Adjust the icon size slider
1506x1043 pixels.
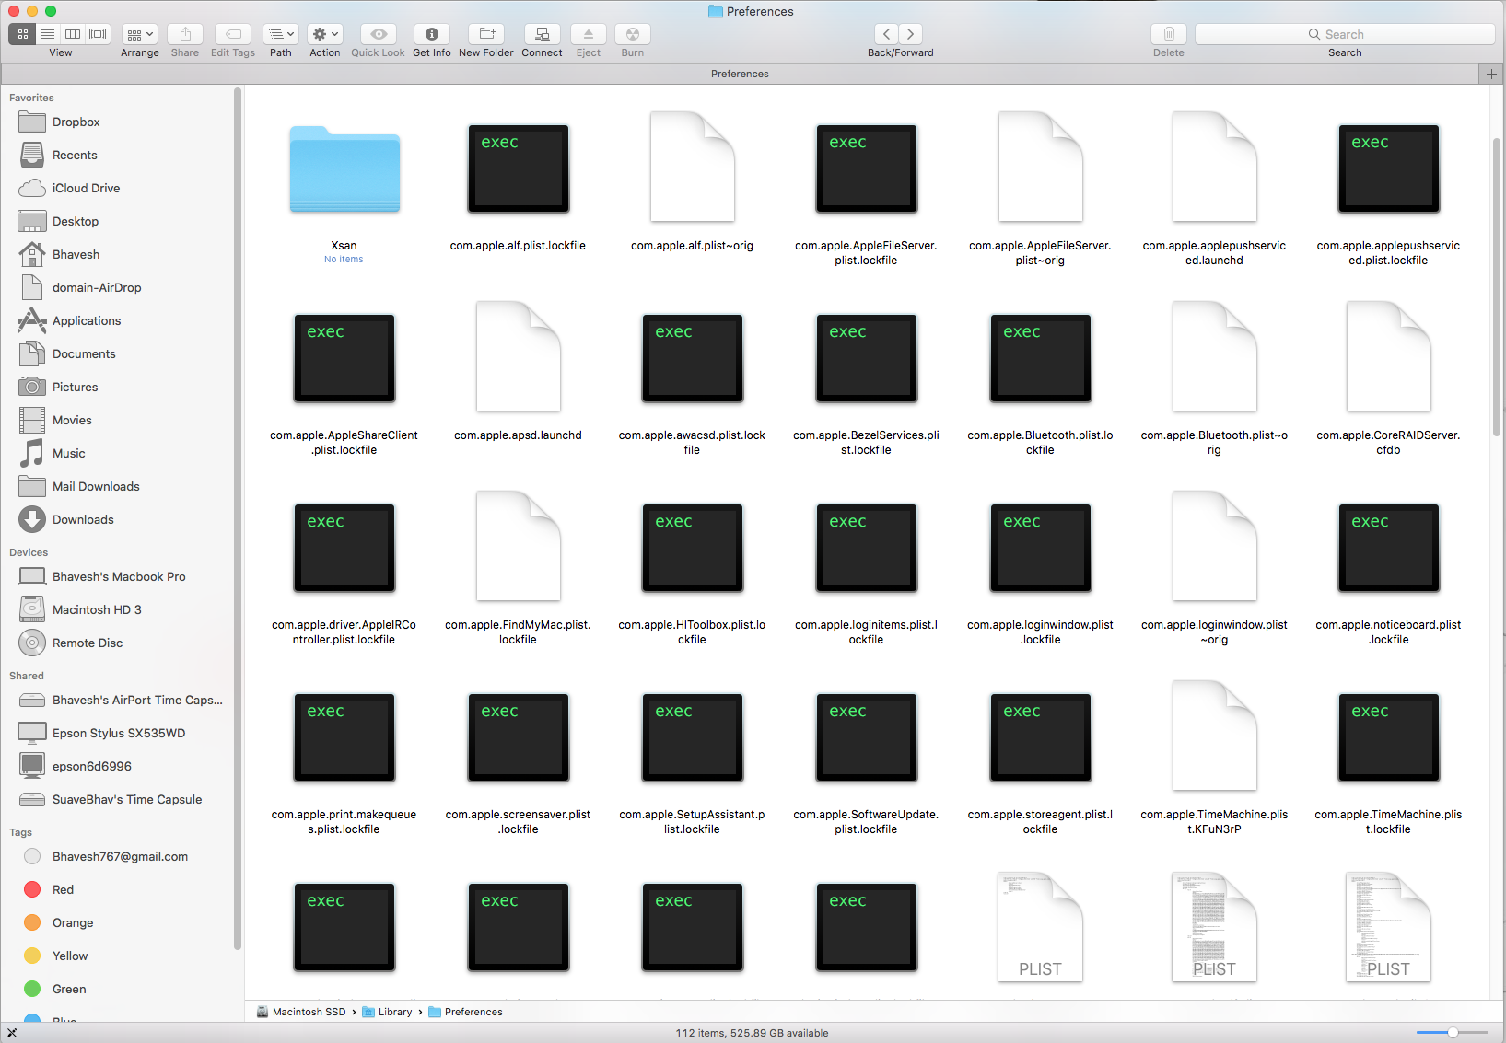1453,1033
